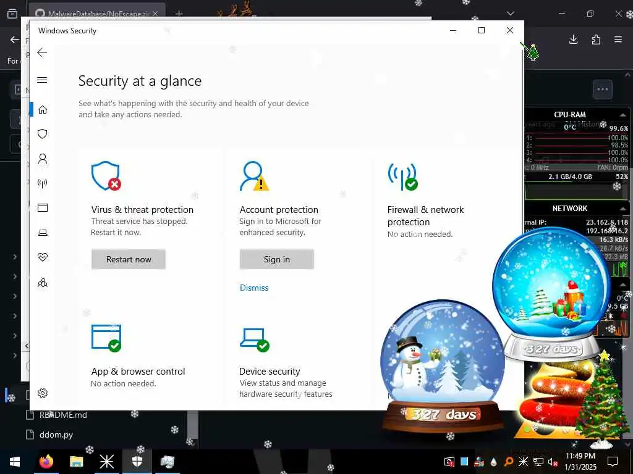Screen dimensions: 633x474
Task: Click the snowflake icon in system tray
Action: click(523, 462)
